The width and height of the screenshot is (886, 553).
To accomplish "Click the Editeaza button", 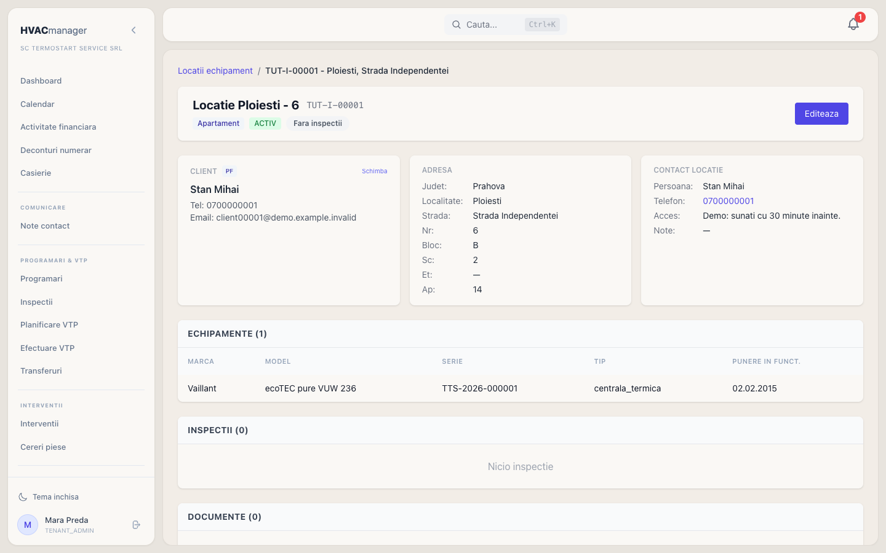I will click(x=821, y=114).
